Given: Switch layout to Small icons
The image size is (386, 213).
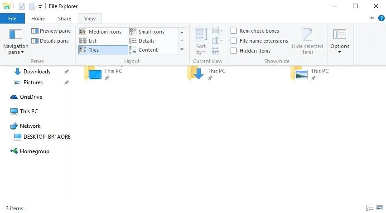Looking at the screenshot, I should click(147, 32).
